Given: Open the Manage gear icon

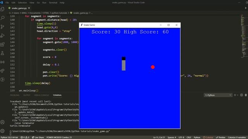Looking at the screenshot, I should click(x=2, y=131).
